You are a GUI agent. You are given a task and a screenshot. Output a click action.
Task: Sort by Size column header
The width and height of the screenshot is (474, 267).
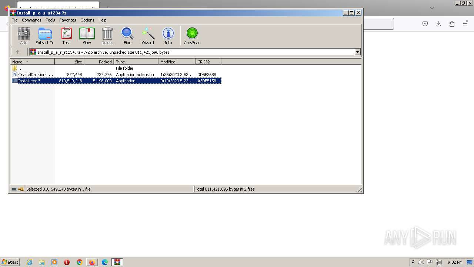click(69, 62)
